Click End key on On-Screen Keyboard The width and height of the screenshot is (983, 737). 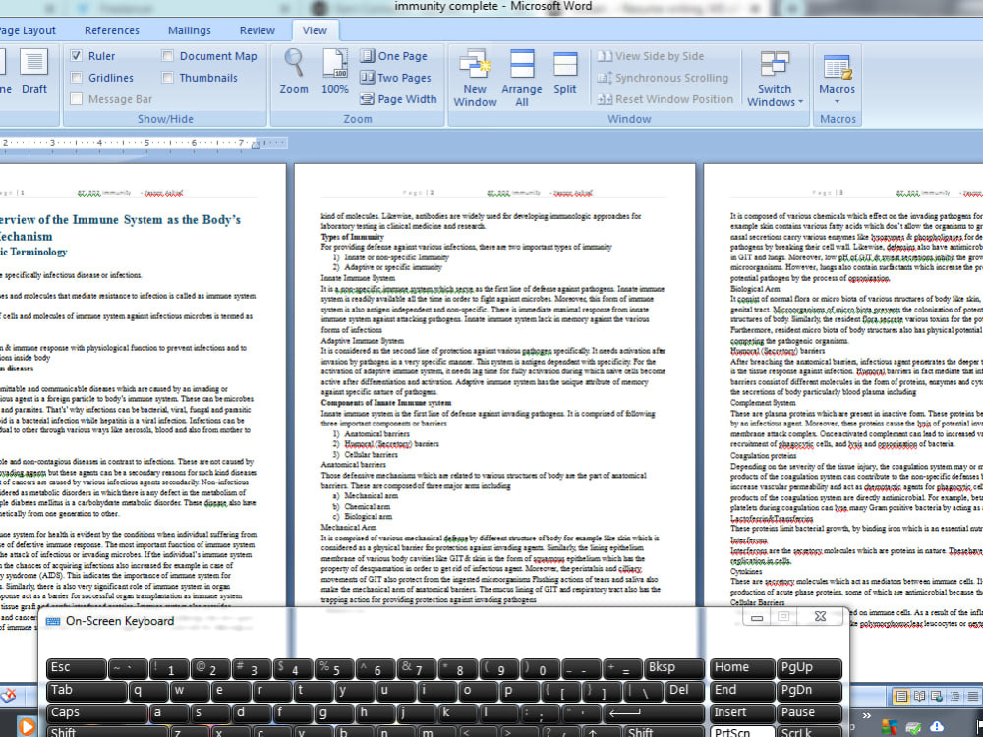tap(741, 691)
